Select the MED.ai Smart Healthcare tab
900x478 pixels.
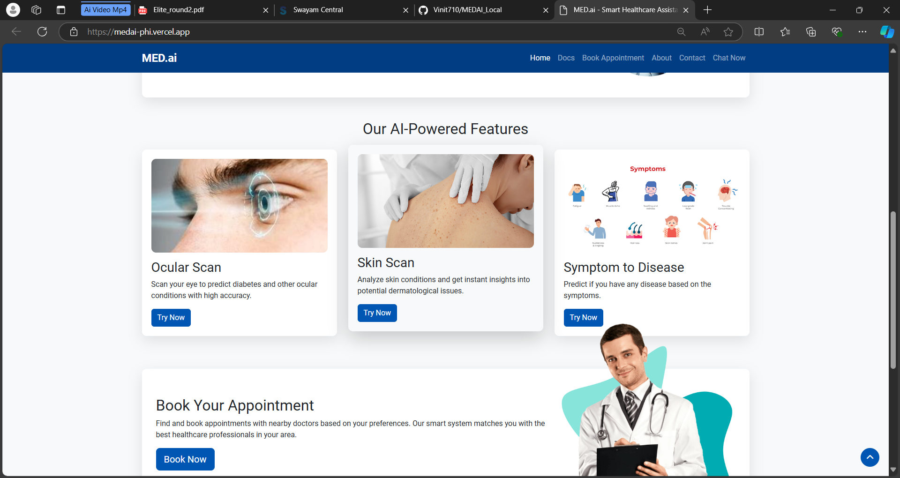point(624,10)
